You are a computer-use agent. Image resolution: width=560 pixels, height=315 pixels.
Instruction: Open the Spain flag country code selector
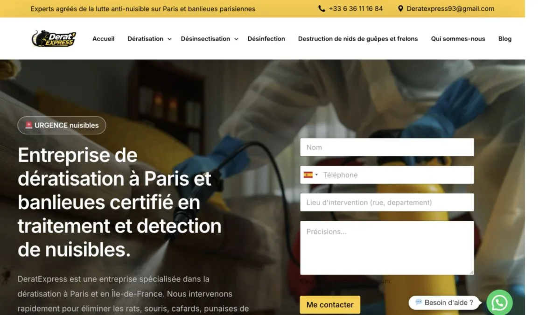tap(311, 175)
